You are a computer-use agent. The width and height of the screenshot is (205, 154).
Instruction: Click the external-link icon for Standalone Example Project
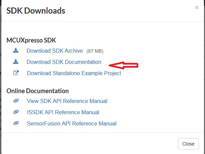tap(16, 73)
